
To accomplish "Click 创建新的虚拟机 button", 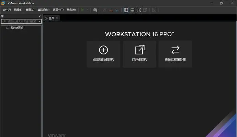I will click(x=103, y=54).
